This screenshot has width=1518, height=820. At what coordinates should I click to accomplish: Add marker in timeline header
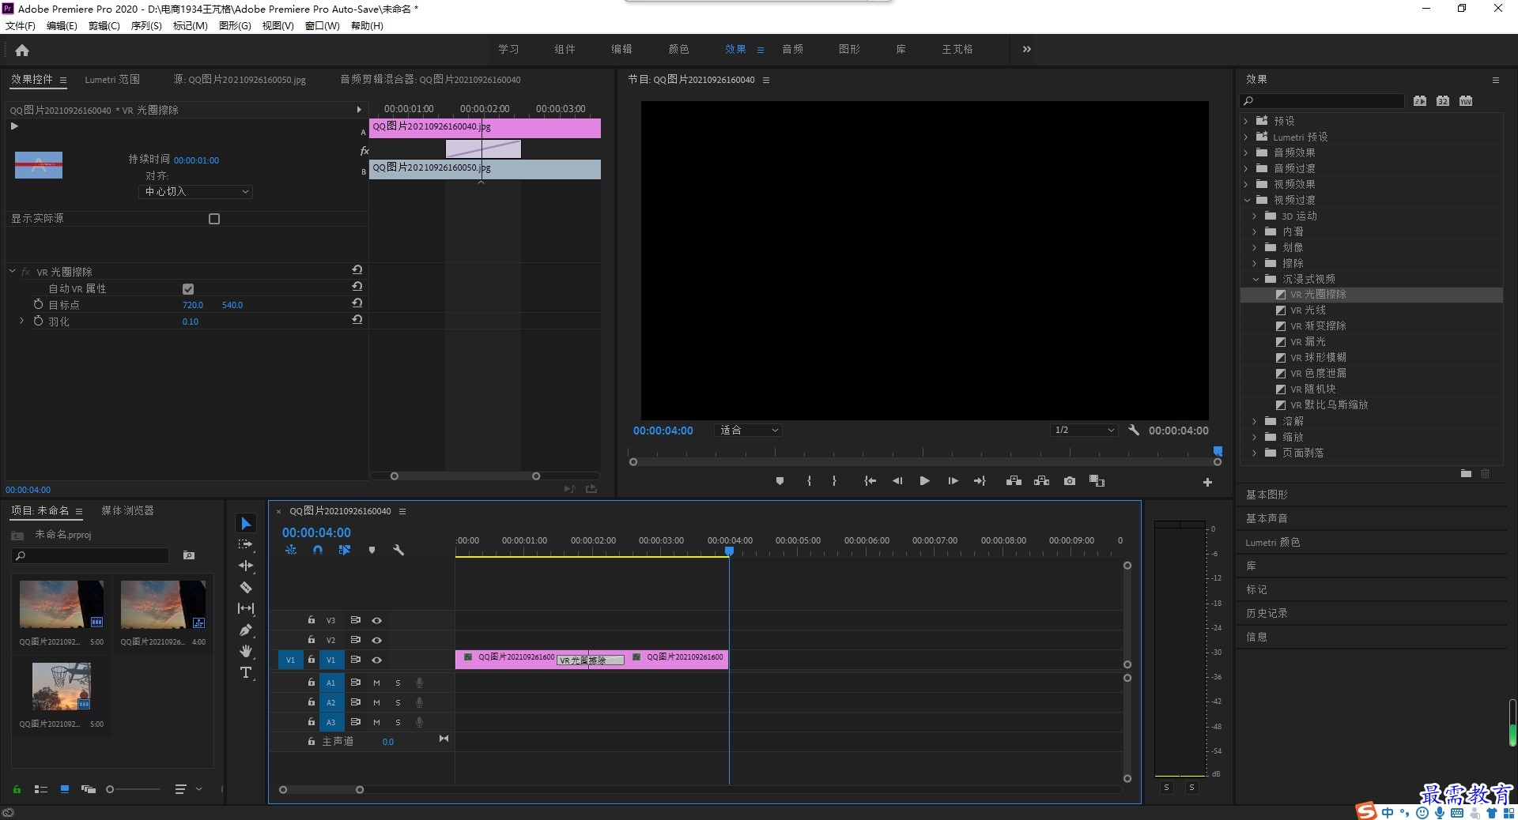tap(372, 550)
